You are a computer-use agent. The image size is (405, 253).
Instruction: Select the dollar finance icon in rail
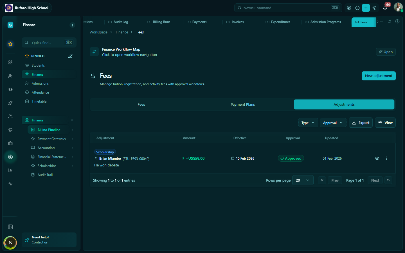10,157
